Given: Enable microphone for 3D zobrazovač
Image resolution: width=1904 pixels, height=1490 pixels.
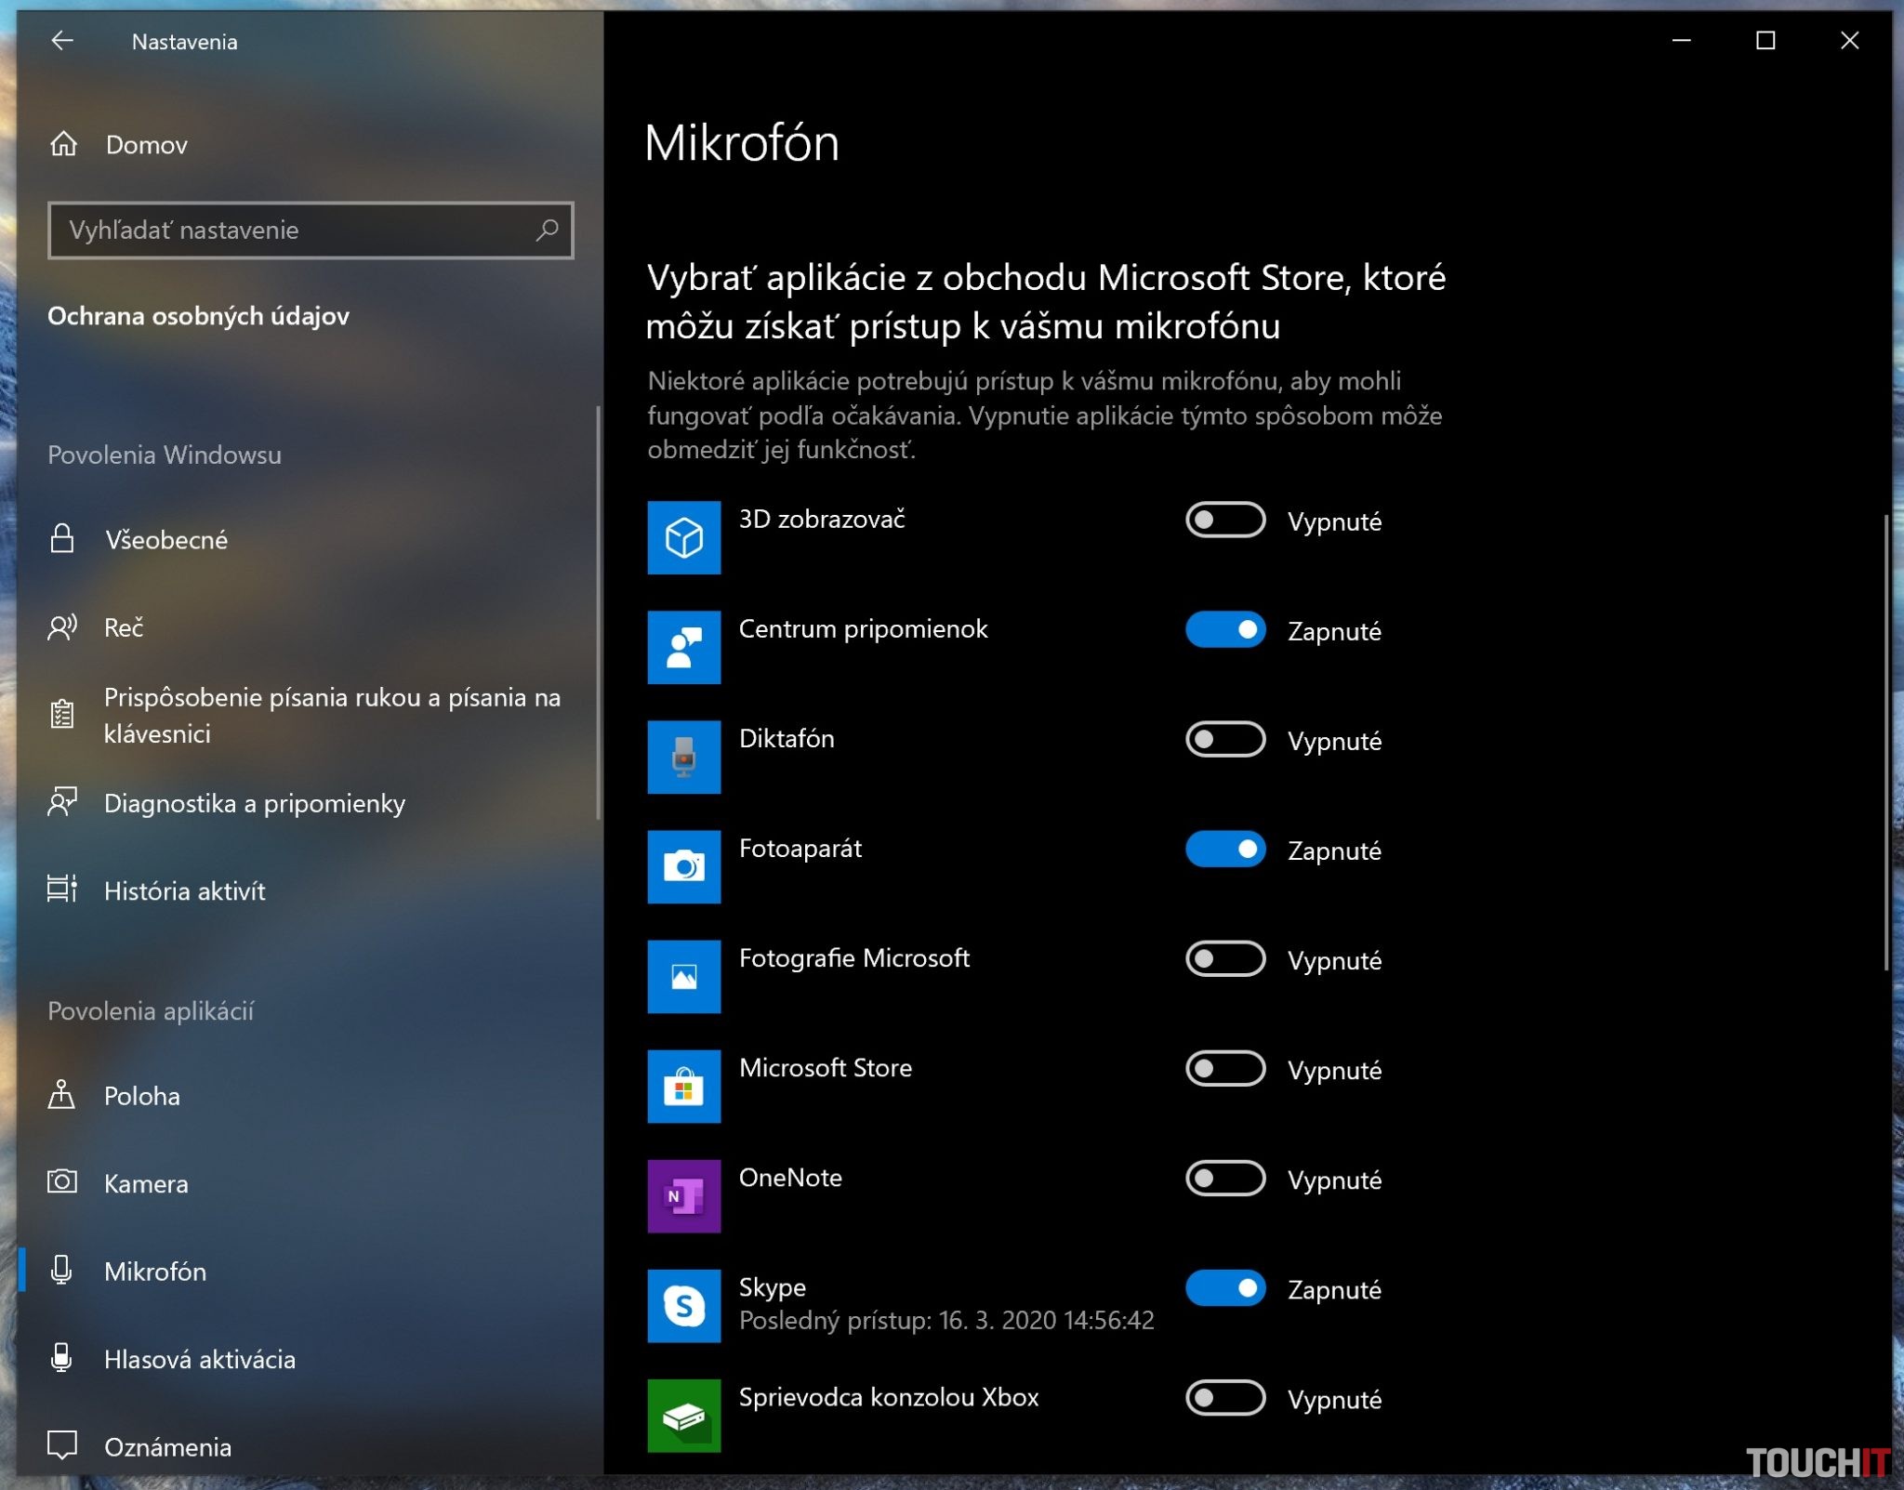Looking at the screenshot, I should (1224, 521).
